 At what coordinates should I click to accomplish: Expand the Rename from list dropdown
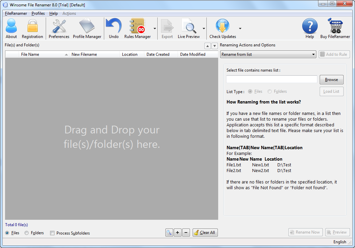tap(268, 54)
